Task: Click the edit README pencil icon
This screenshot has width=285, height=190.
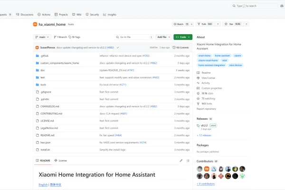Action: point(181,161)
